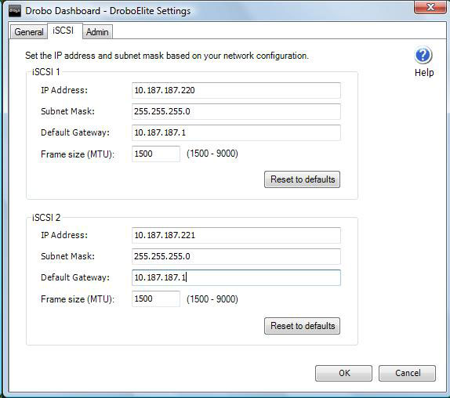Confirm settings with the OK button
The width and height of the screenshot is (450, 398).
click(343, 373)
